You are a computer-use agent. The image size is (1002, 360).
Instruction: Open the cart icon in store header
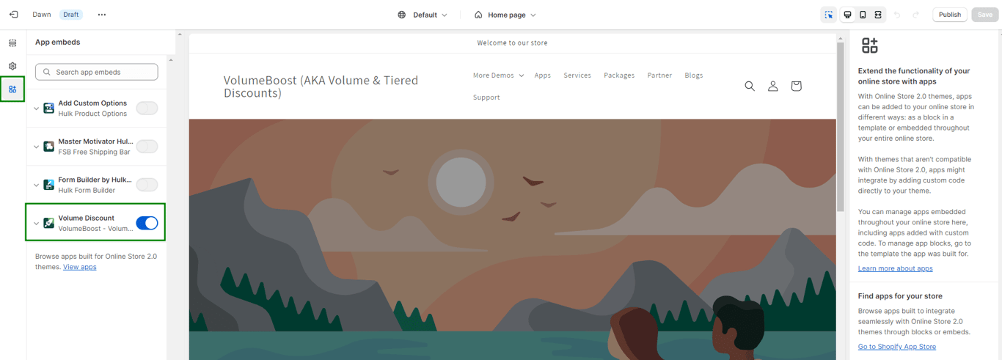(x=796, y=86)
